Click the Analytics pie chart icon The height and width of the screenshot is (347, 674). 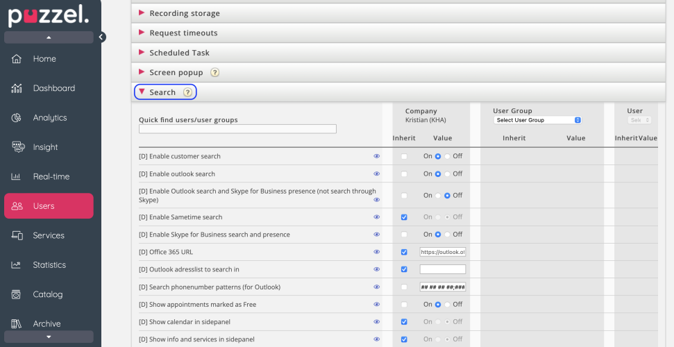point(17,118)
